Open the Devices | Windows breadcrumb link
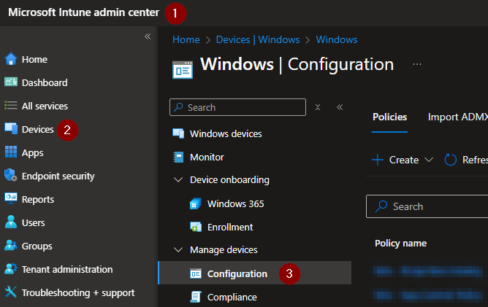The height and width of the screenshot is (307, 488). (x=258, y=40)
